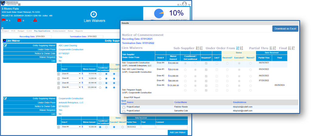
Task: Sort Sub-Supplier ascending A to Z
Action: pyautogui.click(x=197, y=48)
